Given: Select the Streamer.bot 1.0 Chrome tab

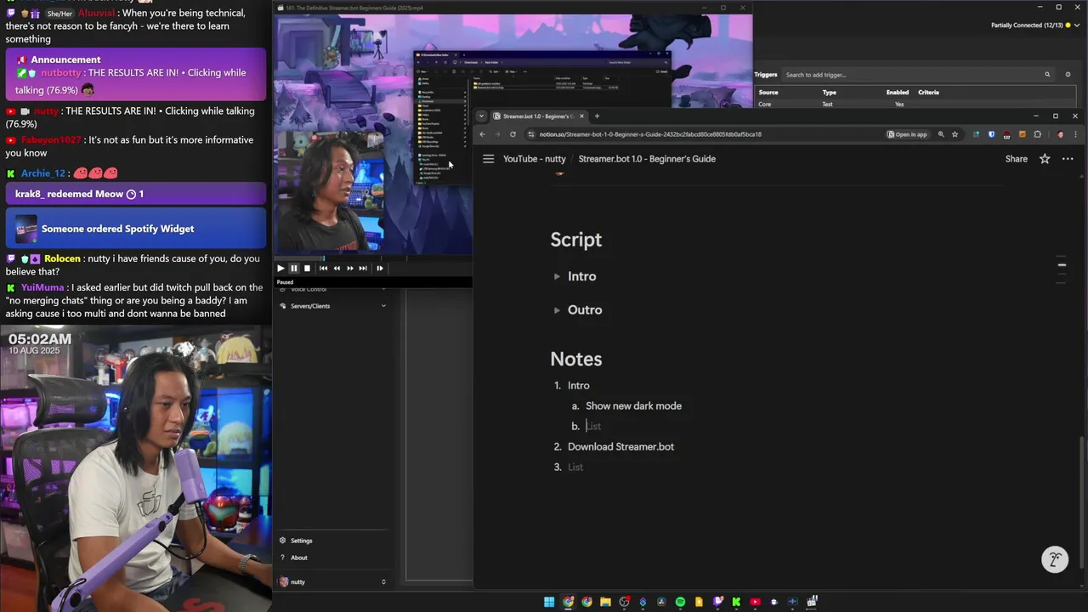Looking at the screenshot, I should (539, 116).
